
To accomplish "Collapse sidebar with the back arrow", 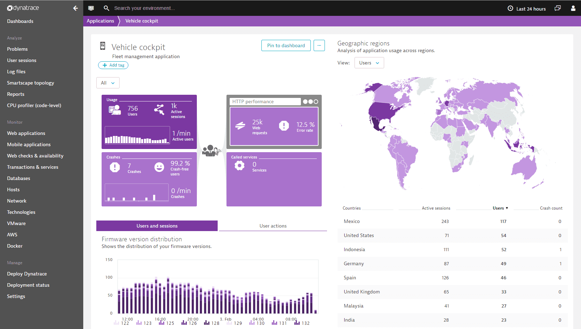I will (75, 8).
